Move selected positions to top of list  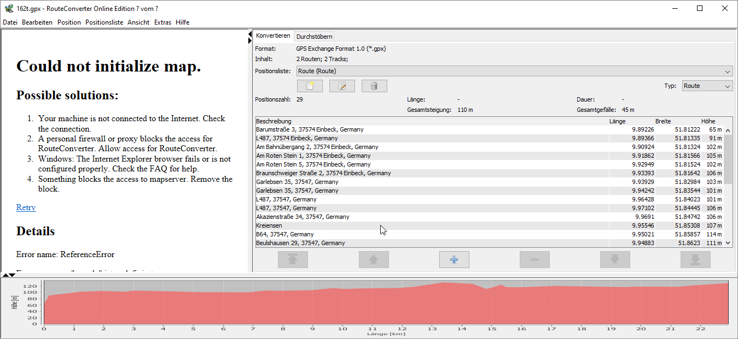point(293,260)
